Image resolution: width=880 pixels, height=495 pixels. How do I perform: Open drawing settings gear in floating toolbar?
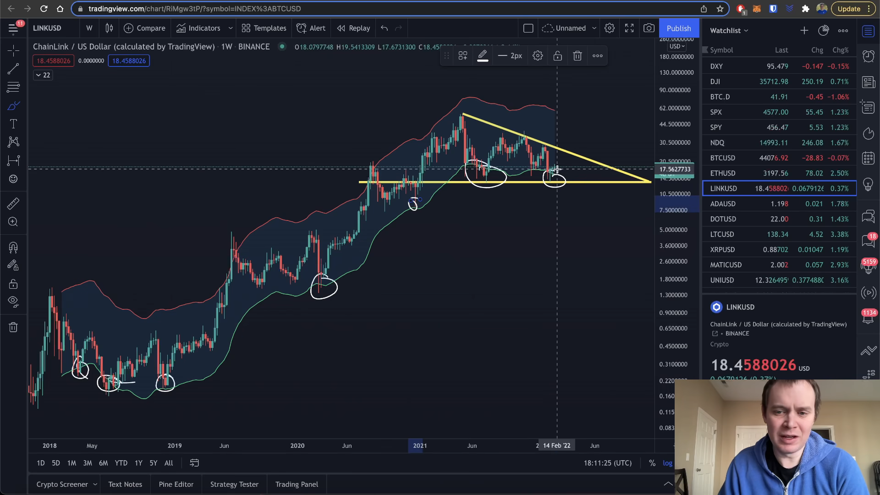[538, 56]
